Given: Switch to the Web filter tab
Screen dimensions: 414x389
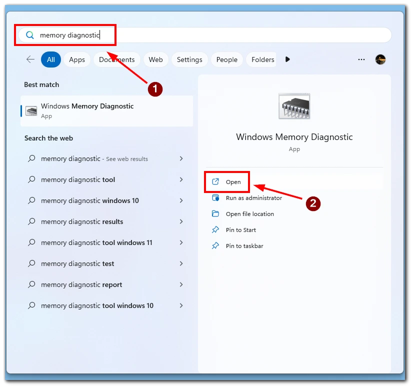Looking at the screenshot, I should pyautogui.click(x=155, y=59).
